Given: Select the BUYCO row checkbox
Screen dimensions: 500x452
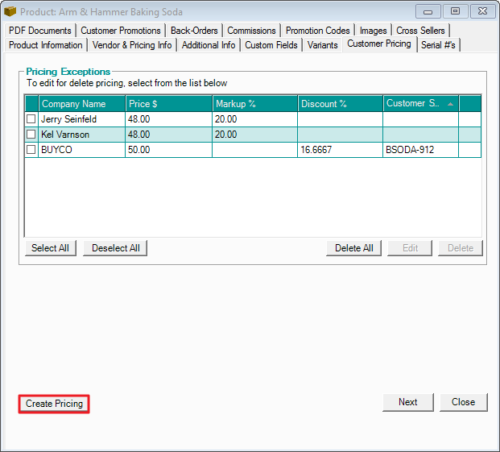Looking at the screenshot, I should click(31, 150).
